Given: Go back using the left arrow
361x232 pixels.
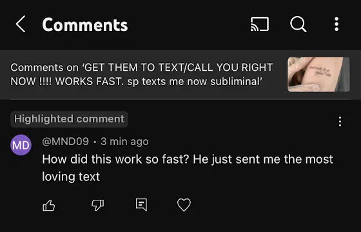Looking at the screenshot, I should pos(21,24).
